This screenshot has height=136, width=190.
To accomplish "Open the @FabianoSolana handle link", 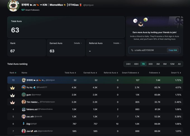I will (45, 109).
